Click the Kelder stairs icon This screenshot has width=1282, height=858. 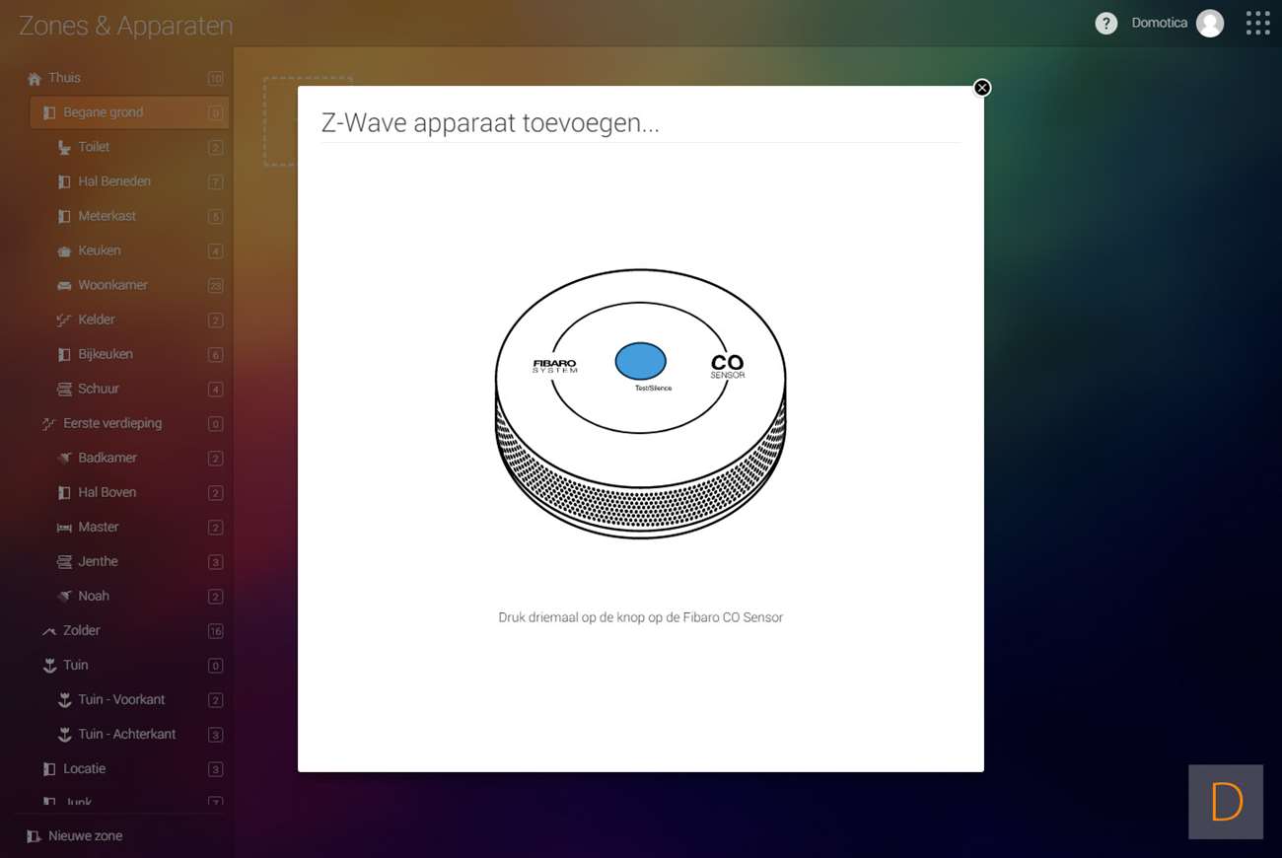(64, 321)
